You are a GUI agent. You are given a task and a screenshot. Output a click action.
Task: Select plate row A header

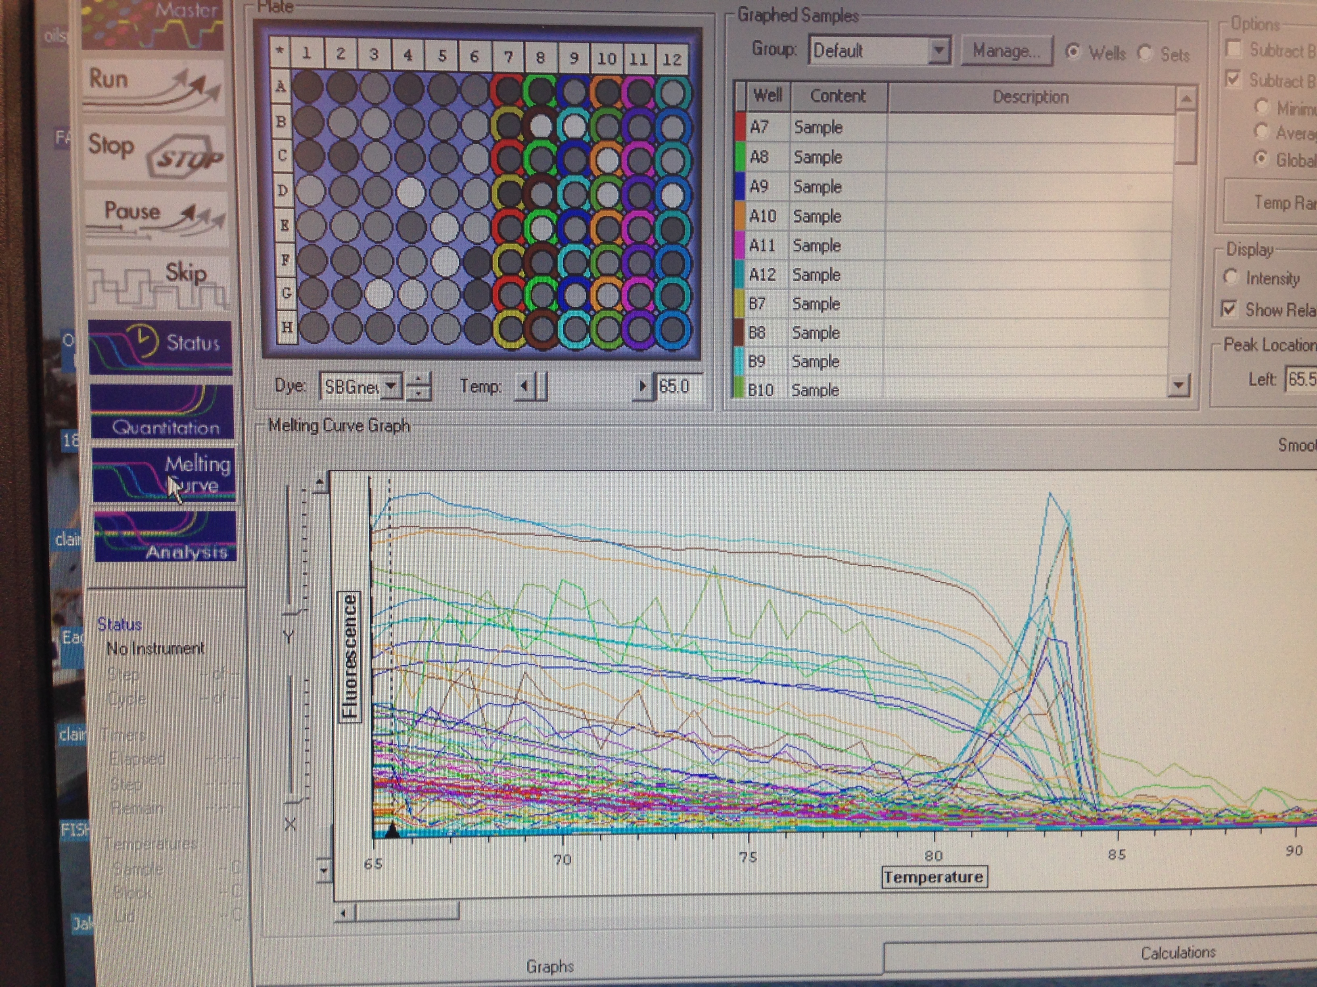(280, 87)
